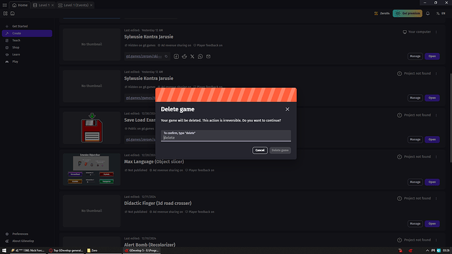Click the GDevelop 5 taskbar item
452x254 pixels.
(x=142, y=251)
